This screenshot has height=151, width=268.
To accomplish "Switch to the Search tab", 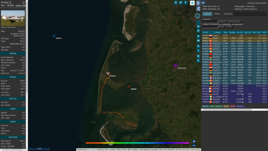I will tap(207, 14).
